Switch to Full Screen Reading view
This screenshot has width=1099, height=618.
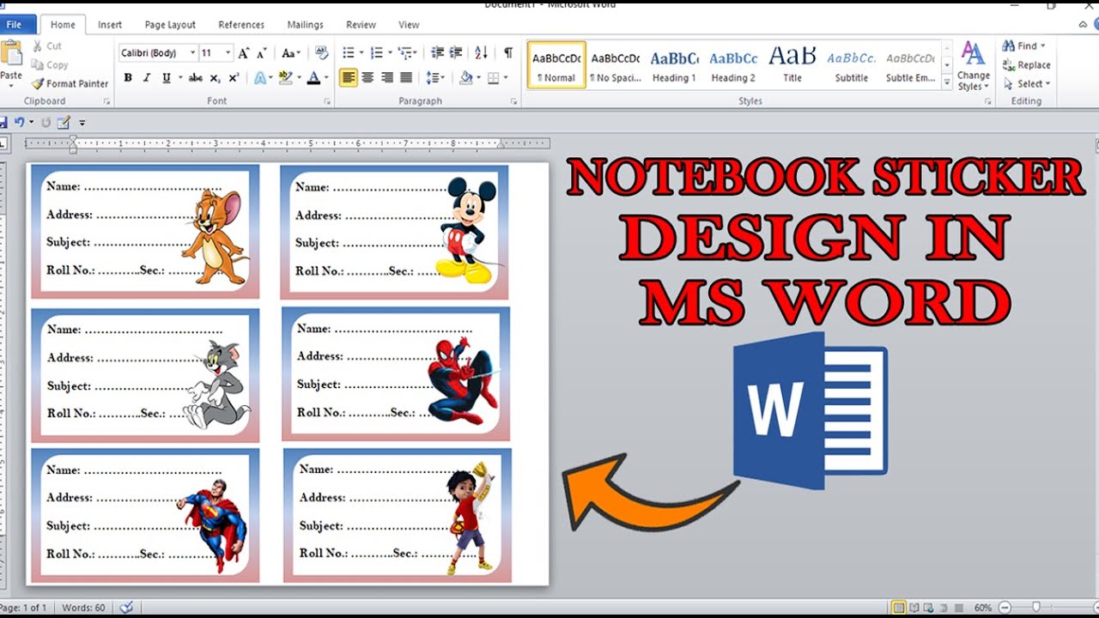coord(914,608)
